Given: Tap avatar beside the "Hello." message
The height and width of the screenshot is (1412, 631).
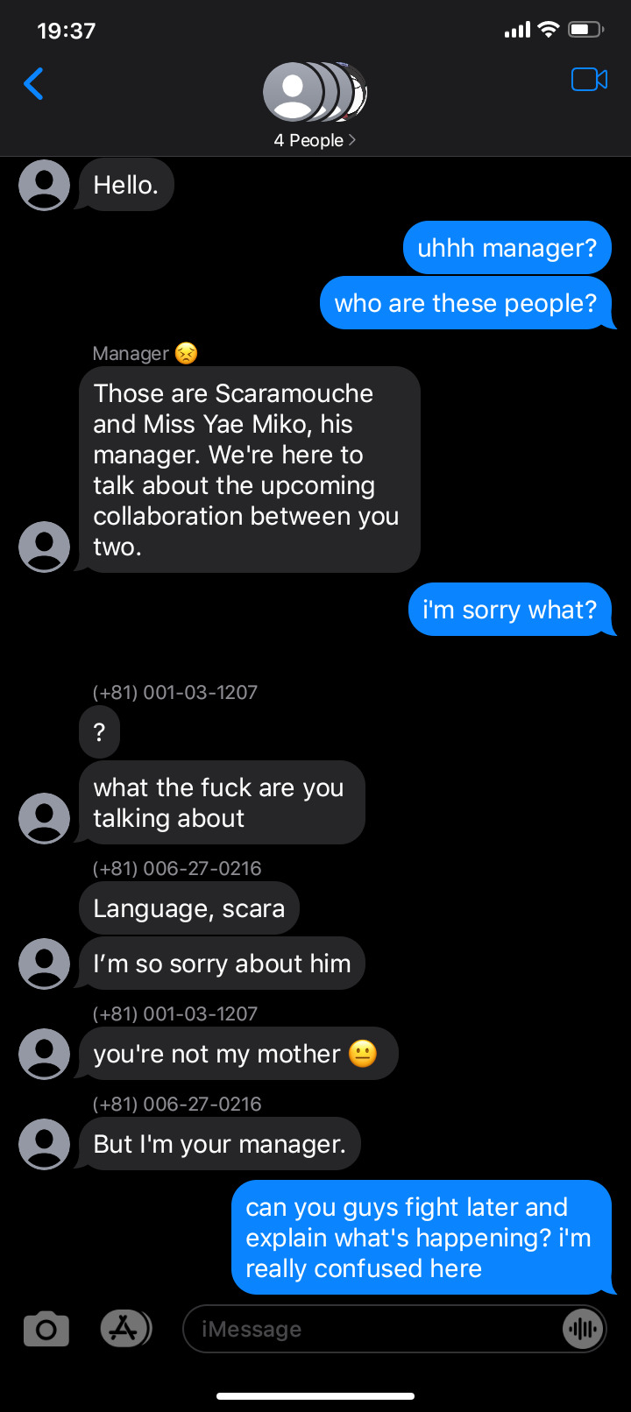Looking at the screenshot, I should [44, 185].
